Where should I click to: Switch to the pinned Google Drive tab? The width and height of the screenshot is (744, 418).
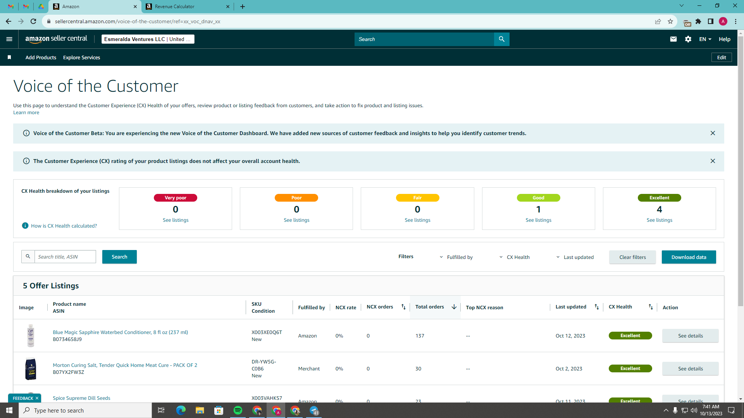(x=41, y=7)
